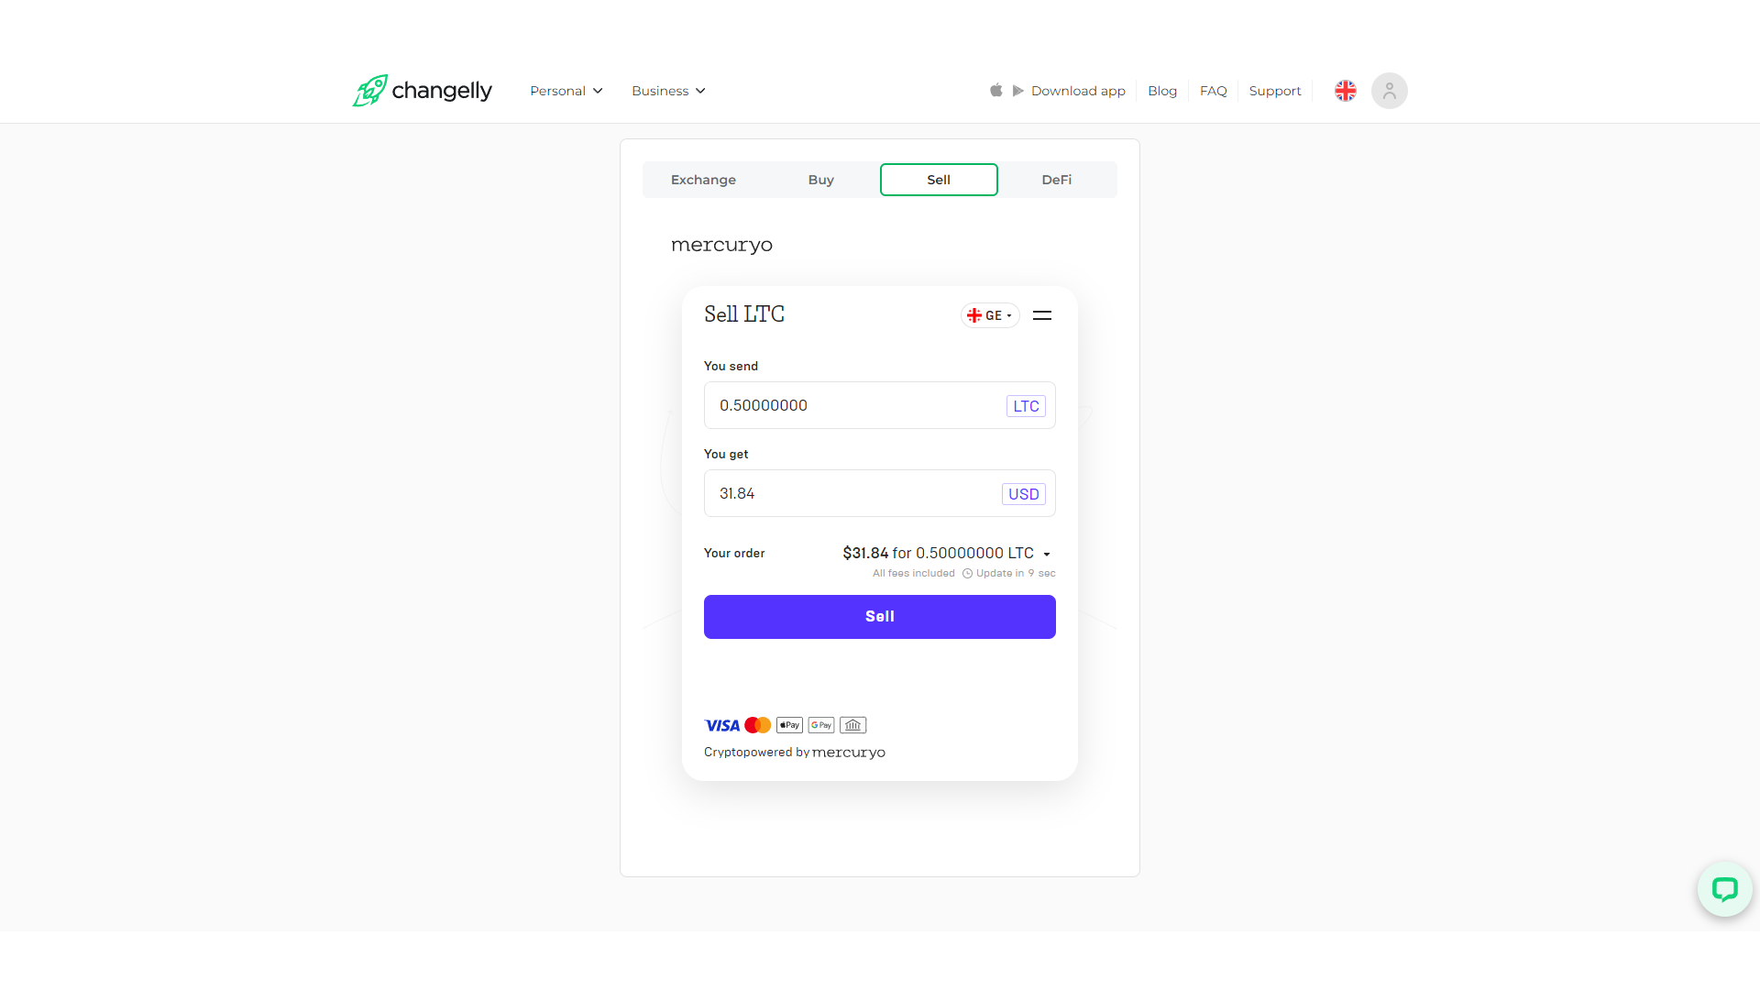
Task: Click the You send LTC amount input field
Action: (851, 405)
